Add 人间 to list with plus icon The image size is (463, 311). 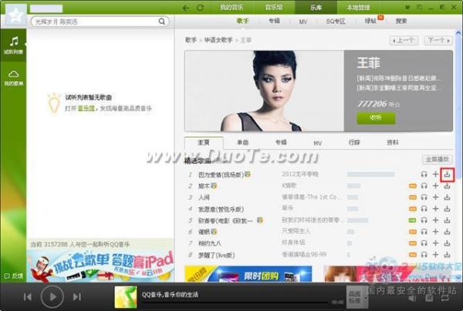[x=435, y=197]
